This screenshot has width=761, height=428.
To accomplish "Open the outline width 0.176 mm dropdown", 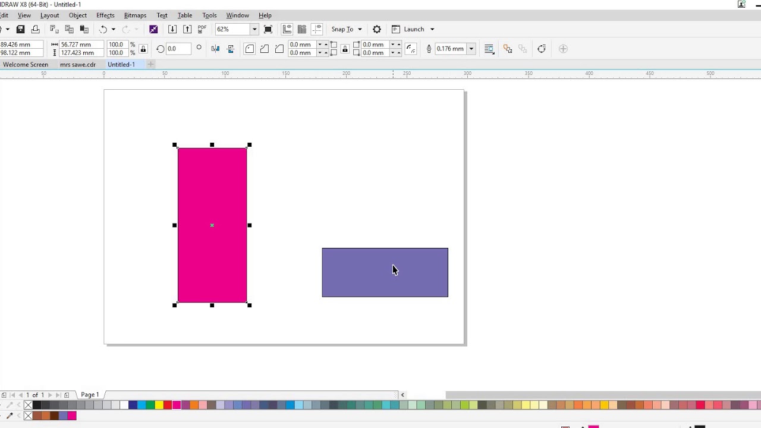I will (x=471, y=49).
